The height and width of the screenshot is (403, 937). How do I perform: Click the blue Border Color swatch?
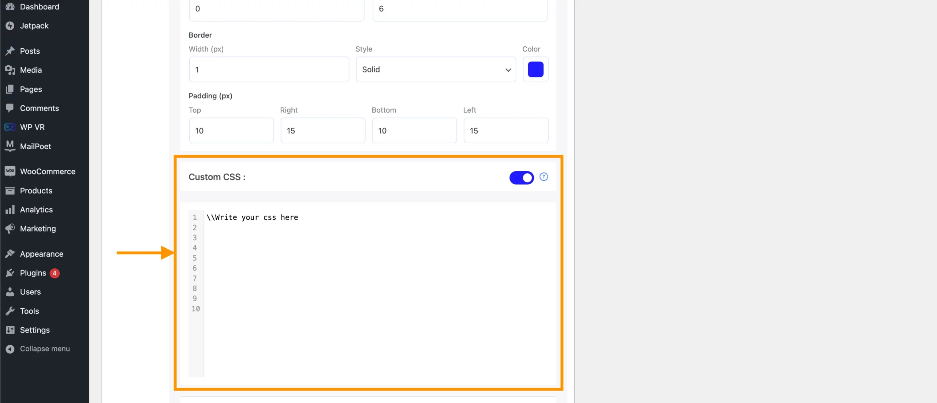535,69
